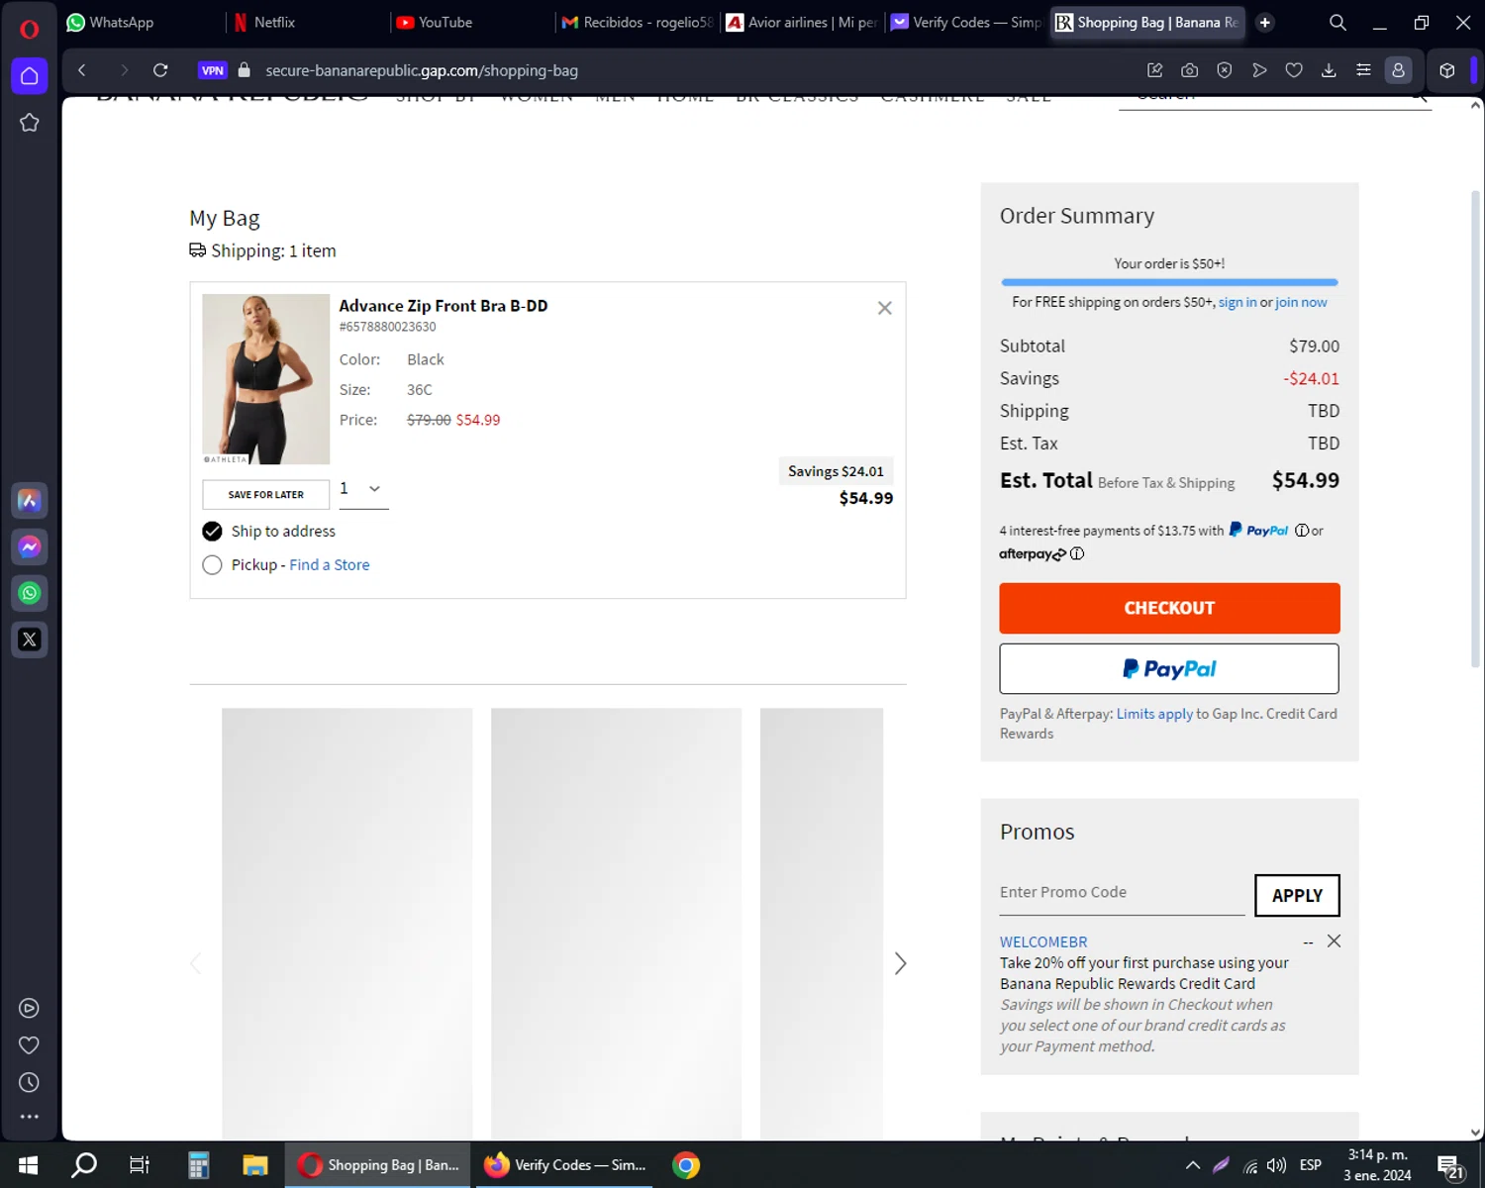
Task: Open the sidebar heart pinboards icon
Action: point(29,1045)
